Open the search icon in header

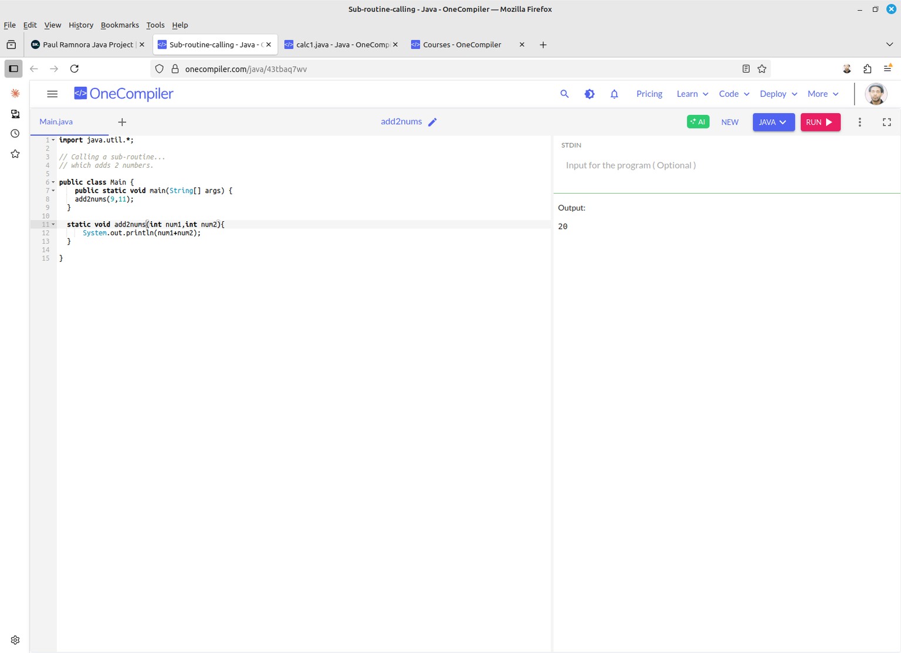pos(564,94)
